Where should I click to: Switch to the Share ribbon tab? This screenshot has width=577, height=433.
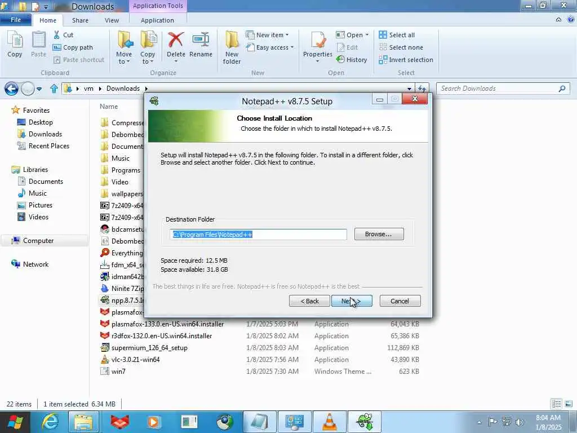[80, 20]
